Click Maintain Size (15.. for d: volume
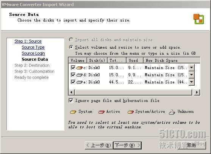 tap(166, 75)
